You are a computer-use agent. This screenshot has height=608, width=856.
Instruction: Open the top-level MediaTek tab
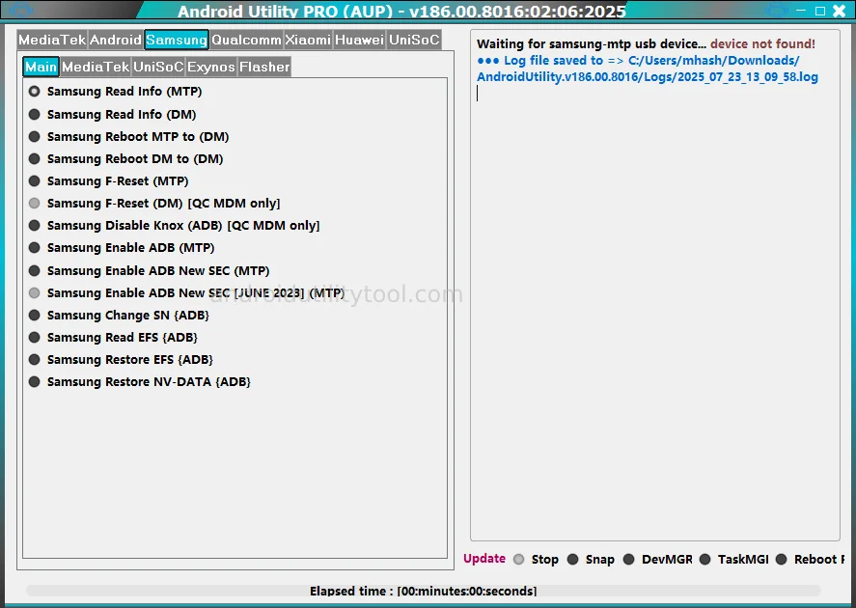coord(52,40)
